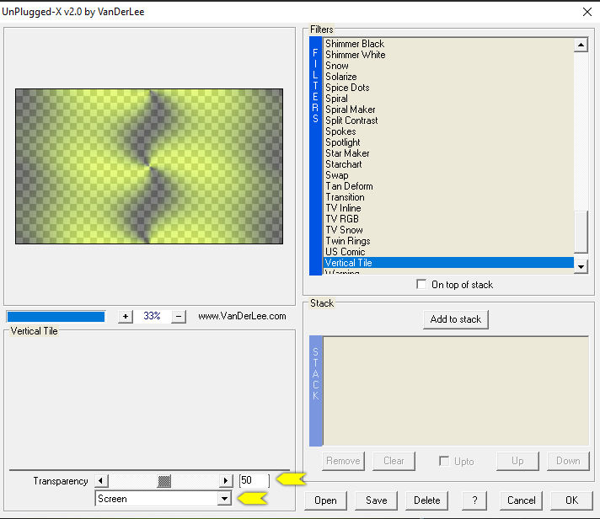Click the Add to stack button
Viewport: 600px width, 519px height.
[x=456, y=319]
